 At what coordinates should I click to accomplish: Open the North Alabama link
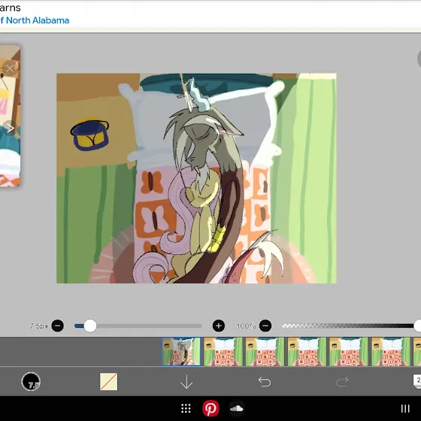35,20
